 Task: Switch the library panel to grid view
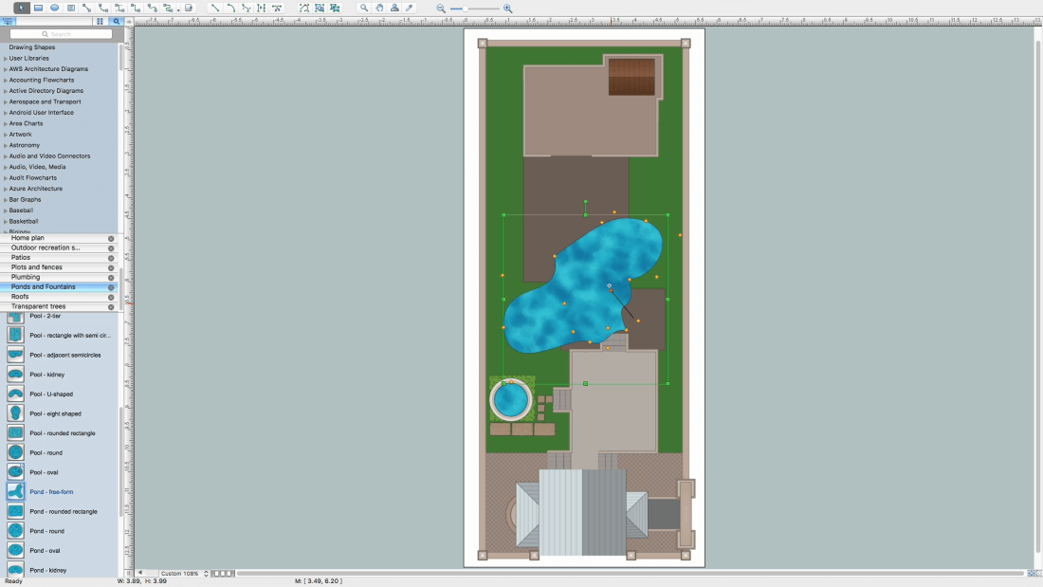[x=100, y=21]
